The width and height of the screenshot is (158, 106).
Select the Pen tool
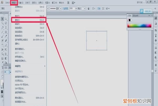click(x=2, y=28)
